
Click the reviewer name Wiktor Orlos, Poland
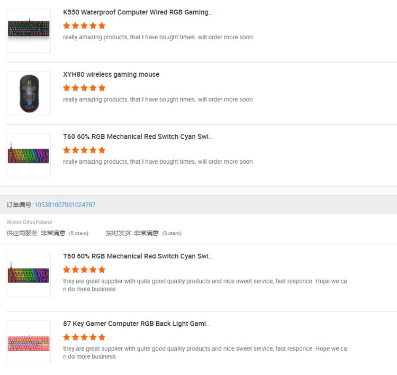tap(29, 222)
